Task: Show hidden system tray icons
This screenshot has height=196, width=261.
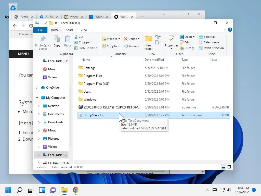Action: pos(207,190)
